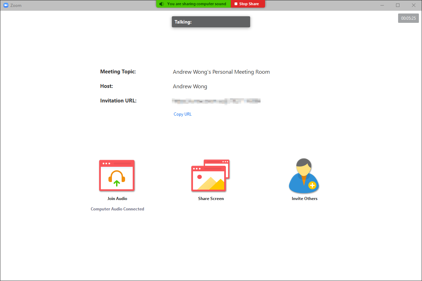Select the Share Screen text label
Viewport: 422px width, 281px height.
point(211,199)
